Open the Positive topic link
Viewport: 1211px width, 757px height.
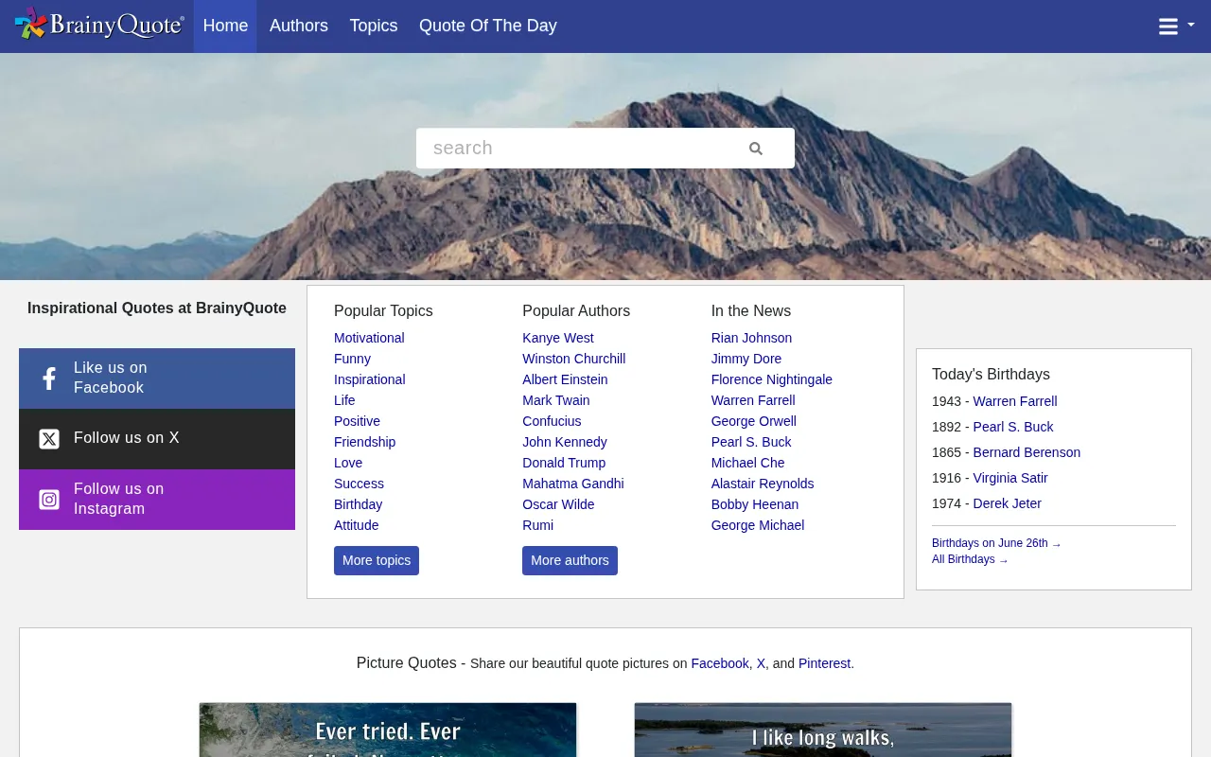(357, 421)
